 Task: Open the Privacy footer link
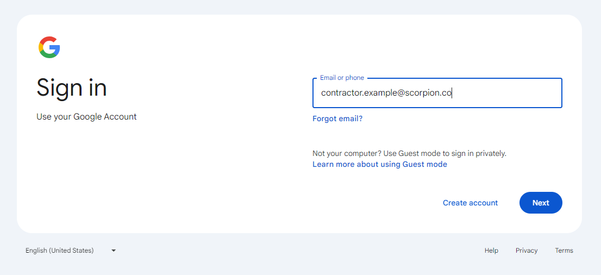point(527,251)
